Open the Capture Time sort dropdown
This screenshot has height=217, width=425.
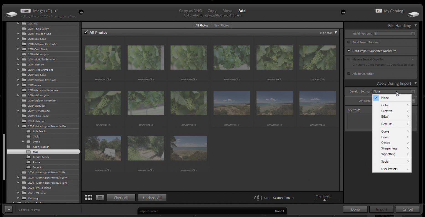coord(283,197)
